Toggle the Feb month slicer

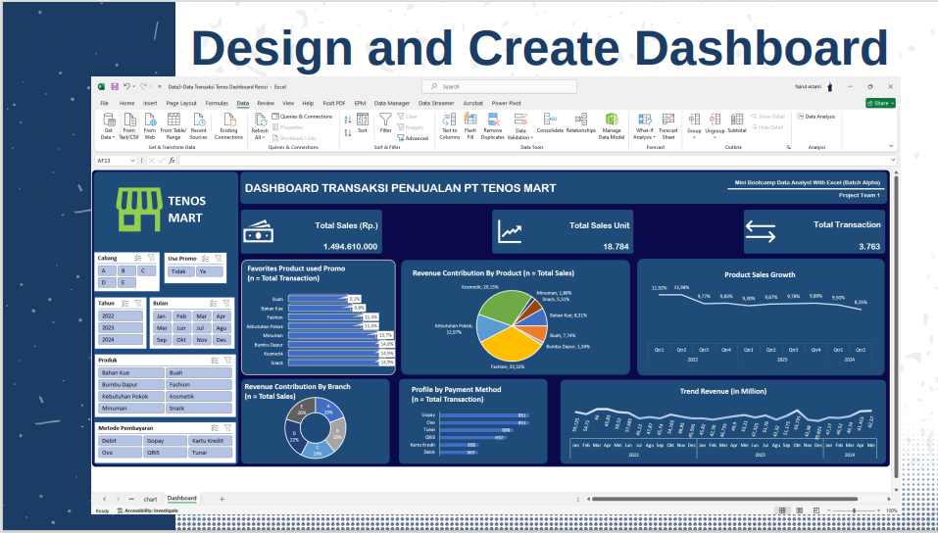coord(181,315)
